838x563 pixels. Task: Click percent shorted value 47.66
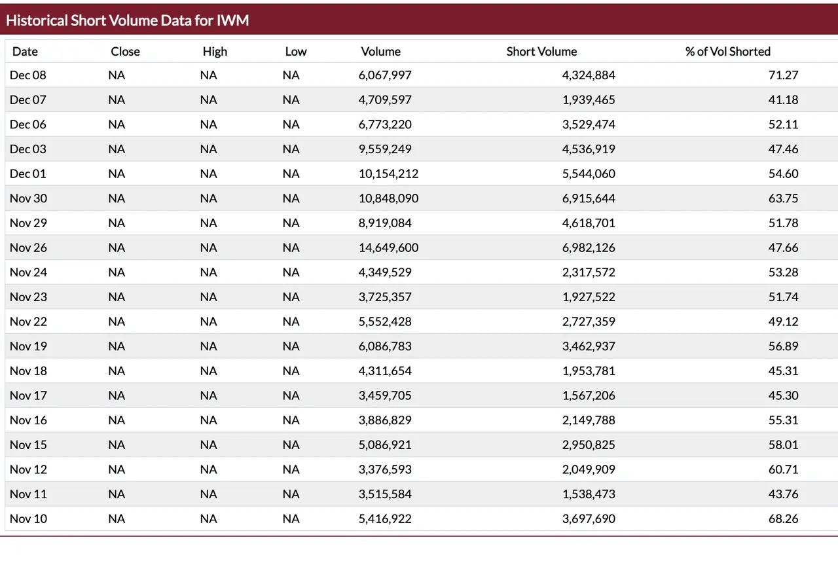pyautogui.click(x=784, y=248)
